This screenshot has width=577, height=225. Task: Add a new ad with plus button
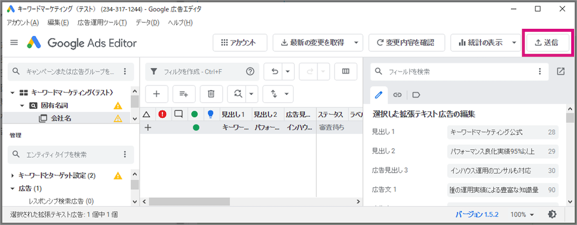tap(157, 94)
